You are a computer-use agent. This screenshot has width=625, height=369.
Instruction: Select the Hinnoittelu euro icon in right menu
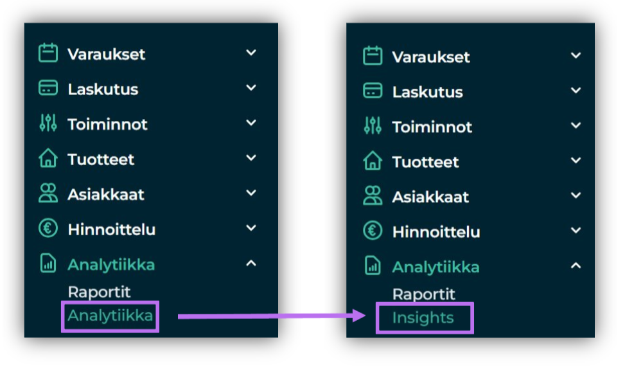click(373, 231)
